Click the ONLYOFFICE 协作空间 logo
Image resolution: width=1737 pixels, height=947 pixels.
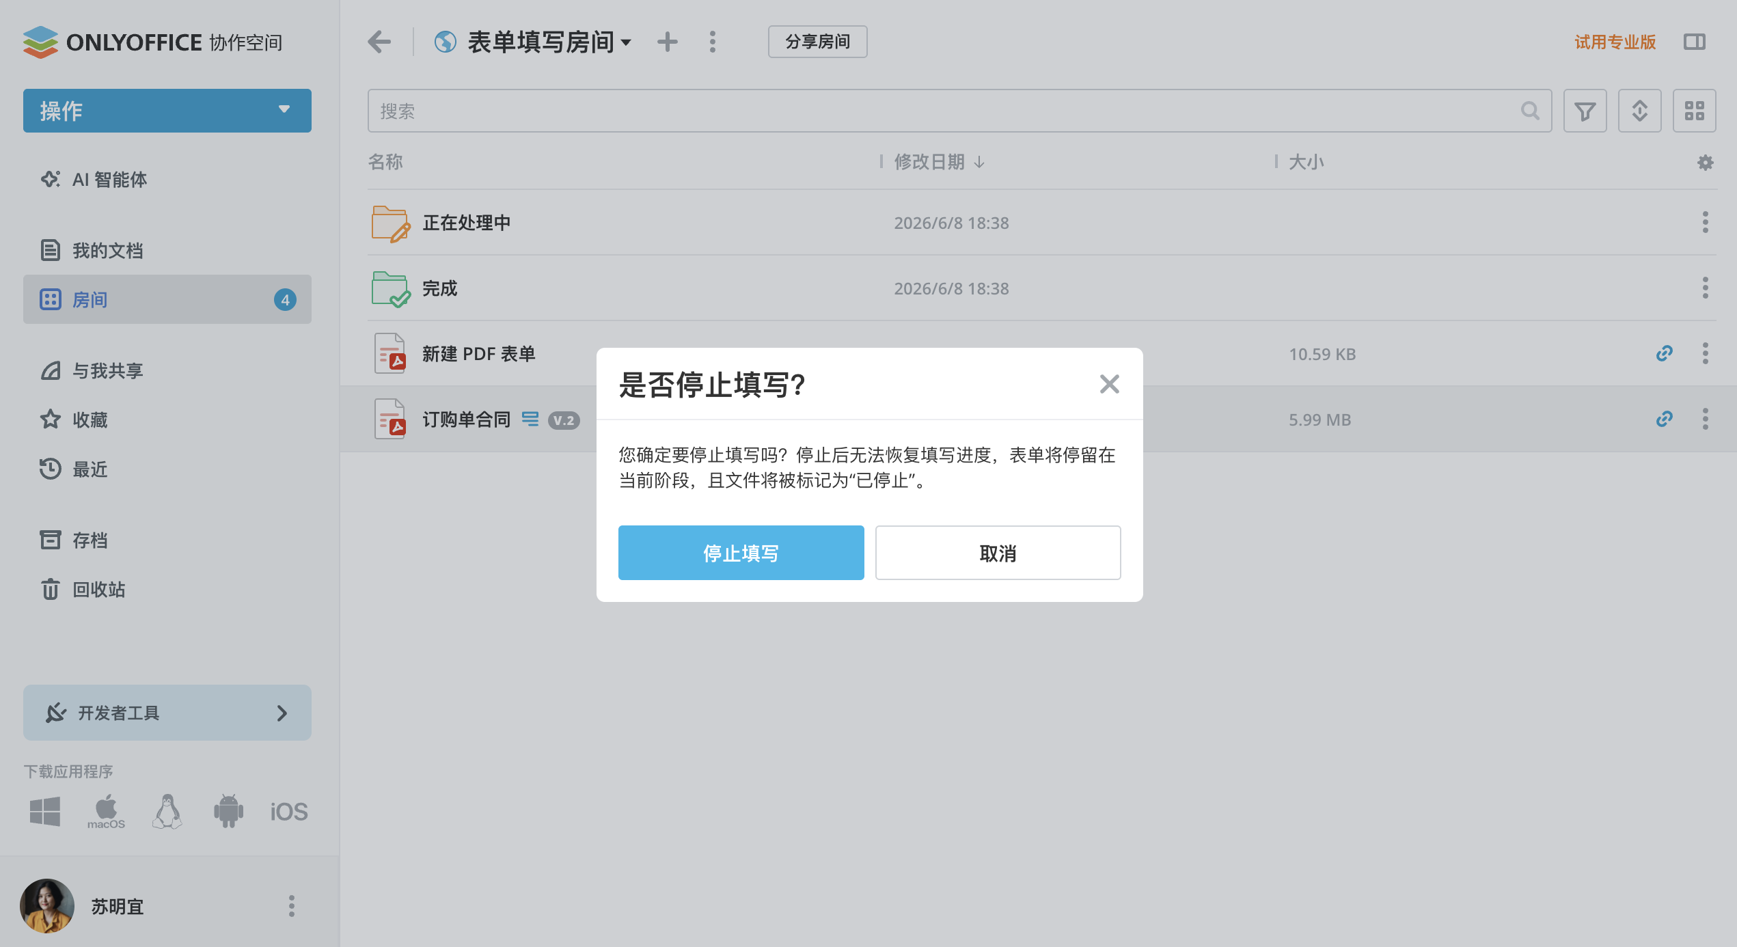point(152,42)
